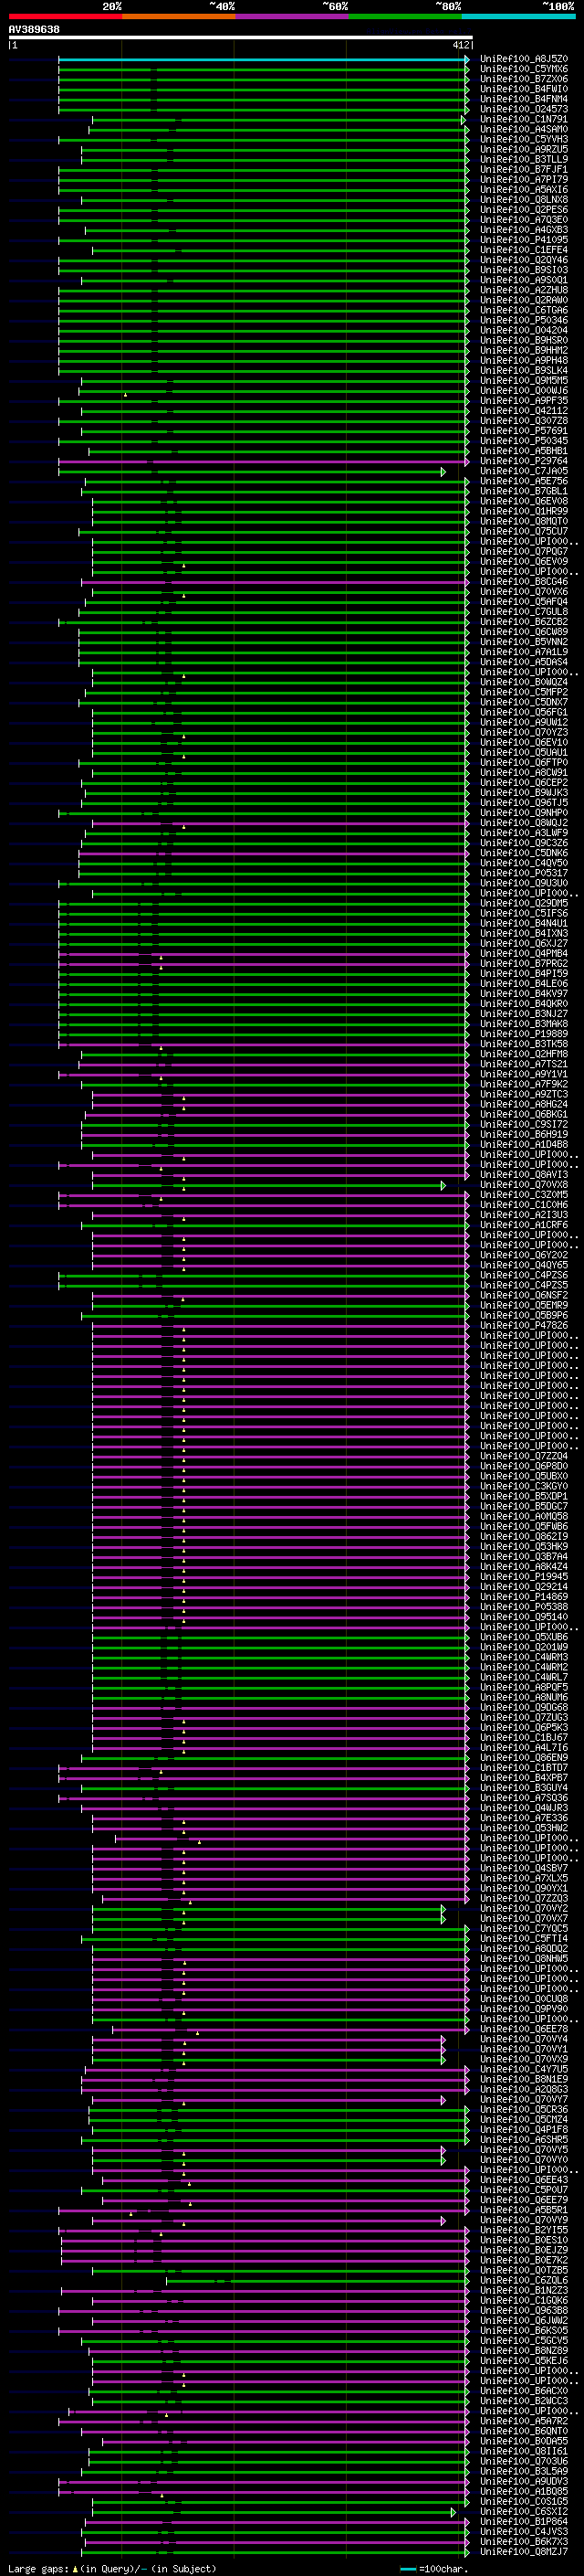Click the UniRef100_Q8II61 label
The height and width of the screenshot is (2576, 584).
(x=524, y=2453)
